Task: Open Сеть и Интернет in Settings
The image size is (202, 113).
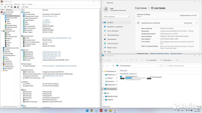Action: 117,31
